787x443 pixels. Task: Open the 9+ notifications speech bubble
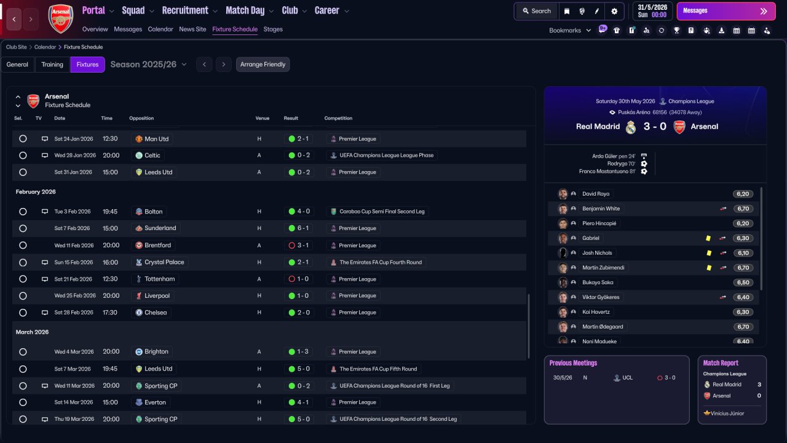point(603,29)
